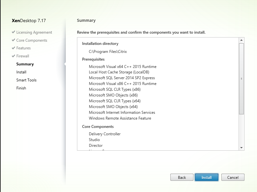This screenshot has width=257, height=192.
Task: Select Microsoft SMO Objects (x64)
Action: point(113,107)
